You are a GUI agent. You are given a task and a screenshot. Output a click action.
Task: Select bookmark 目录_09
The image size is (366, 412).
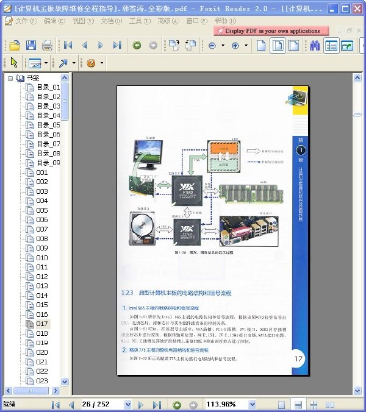pyautogui.click(x=48, y=163)
